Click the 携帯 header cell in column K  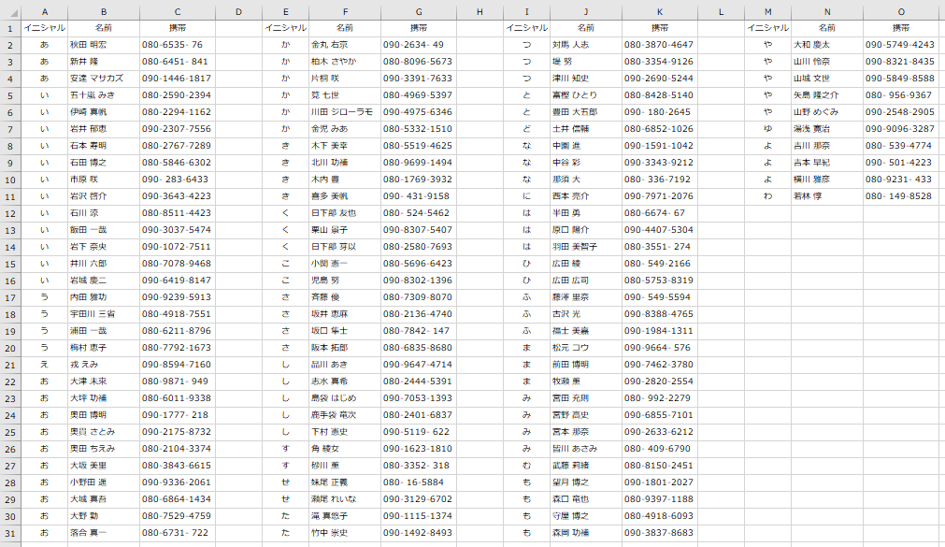(660, 28)
